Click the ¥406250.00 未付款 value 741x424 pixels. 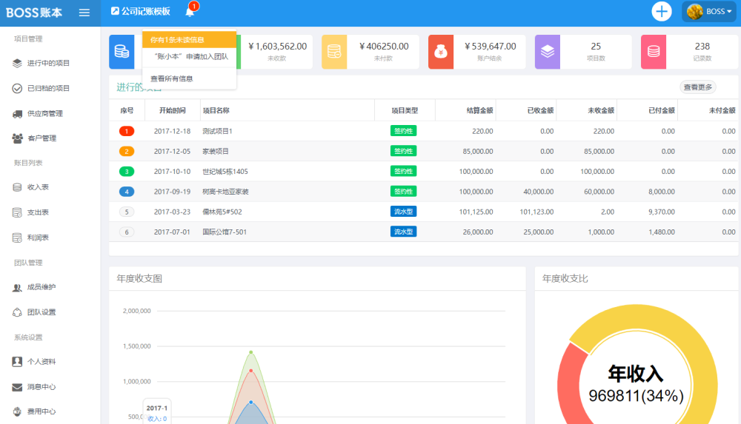pyautogui.click(x=384, y=47)
